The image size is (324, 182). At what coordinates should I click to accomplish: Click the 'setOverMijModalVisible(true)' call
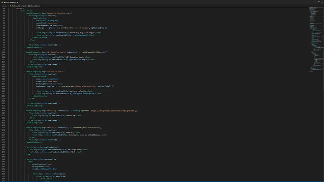87,128
